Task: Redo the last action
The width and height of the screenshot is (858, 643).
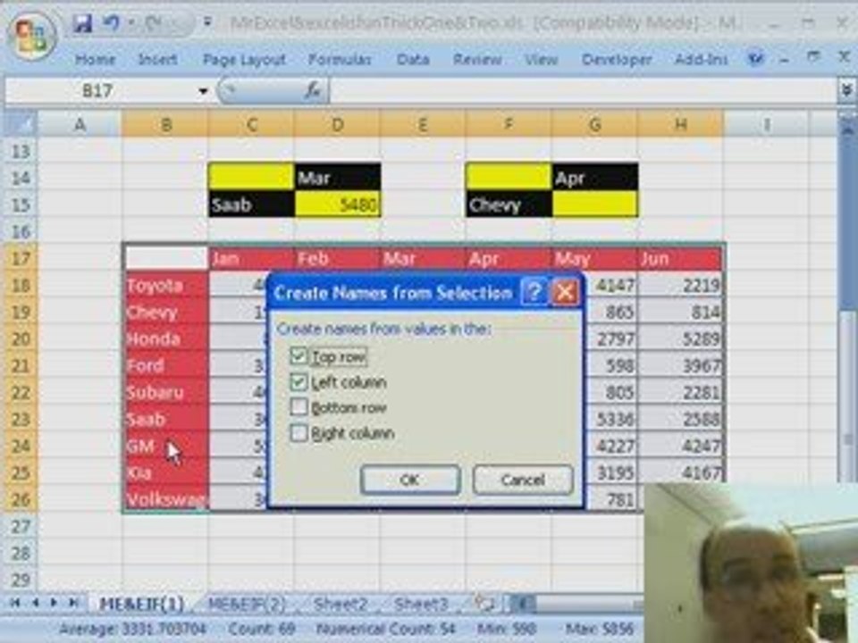Action: click(155, 23)
